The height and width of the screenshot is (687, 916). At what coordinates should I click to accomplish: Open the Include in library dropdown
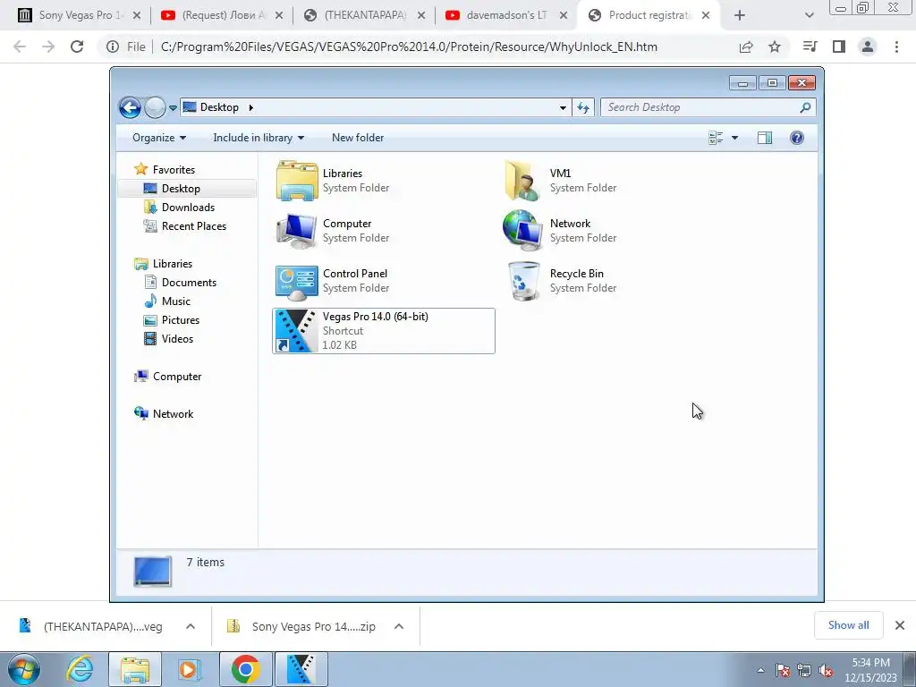[x=259, y=138]
